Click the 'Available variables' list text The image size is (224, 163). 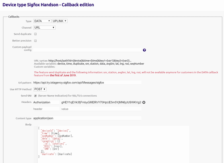[x=89, y=64]
